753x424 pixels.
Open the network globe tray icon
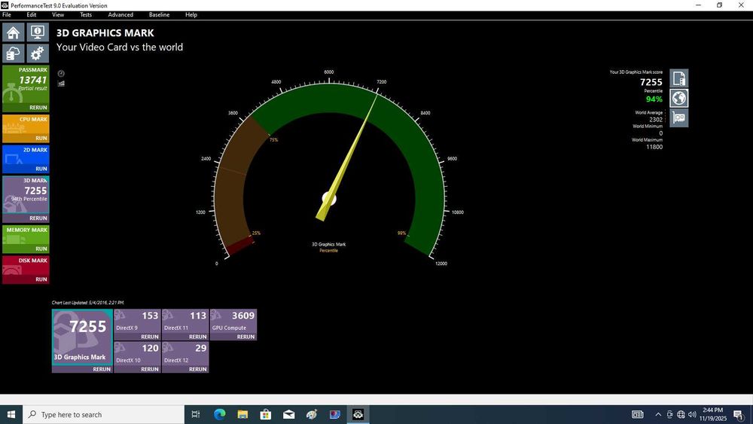(681, 414)
